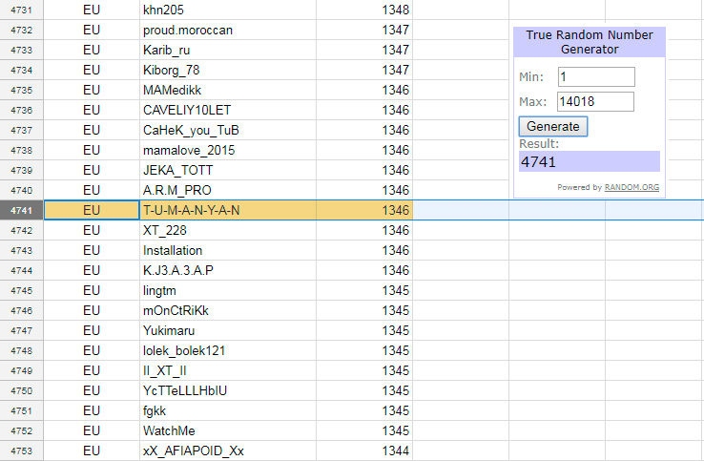
Task: Select row header 4731
Action: 21,10
